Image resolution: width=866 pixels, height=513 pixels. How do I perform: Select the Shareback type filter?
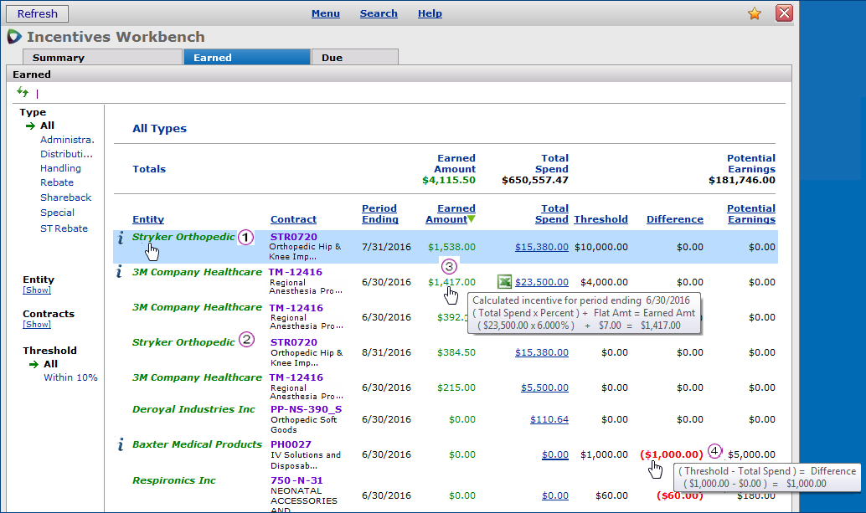tap(65, 198)
